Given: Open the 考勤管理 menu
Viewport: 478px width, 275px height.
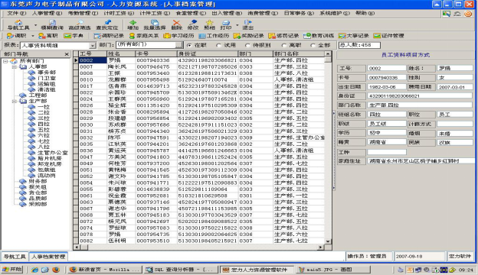Looking at the screenshot, I should 83,13.
